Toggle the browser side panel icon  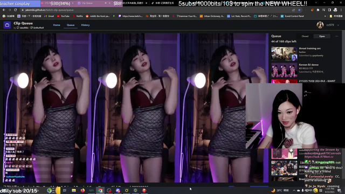click(329, 10)
